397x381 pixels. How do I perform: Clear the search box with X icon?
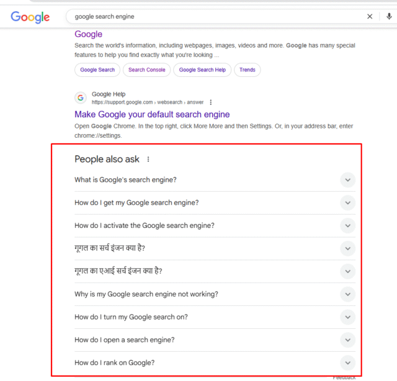tap(370, 17)
